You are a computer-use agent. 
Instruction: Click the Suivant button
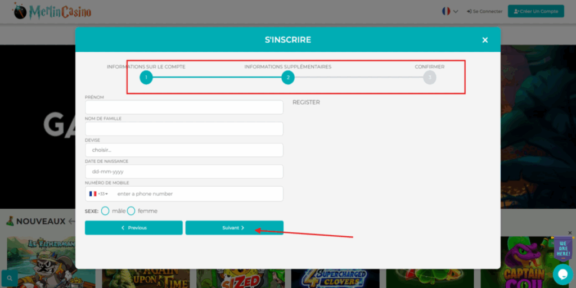pyautogui.click(x=234, y=228)
